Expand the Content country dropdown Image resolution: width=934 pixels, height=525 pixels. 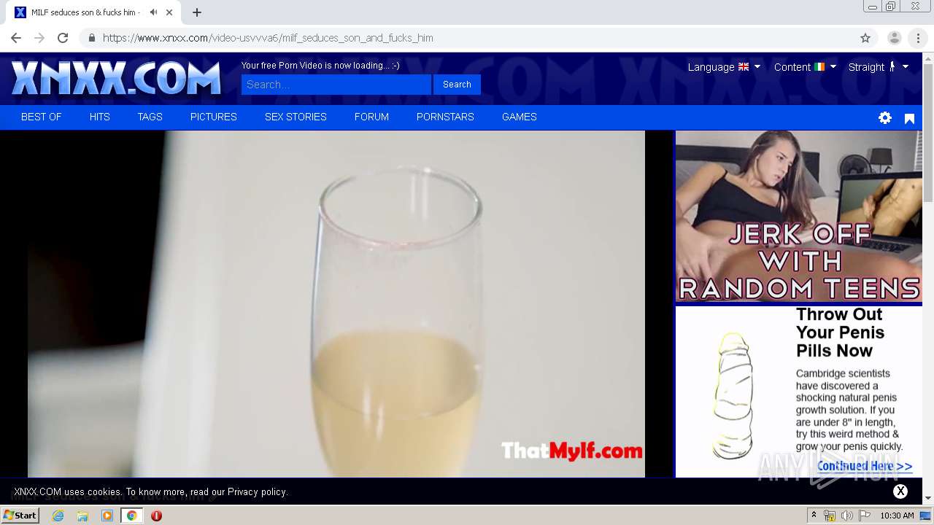point(805,67)
